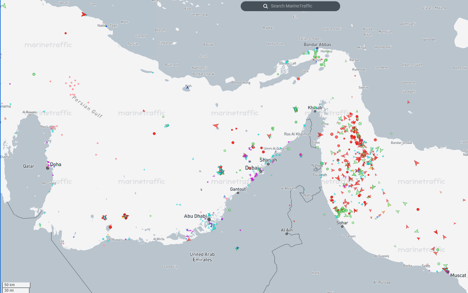Select the green vessel arrow left of Jabrani
Viewport: 468px width, 293px height.
click(4, 5)
